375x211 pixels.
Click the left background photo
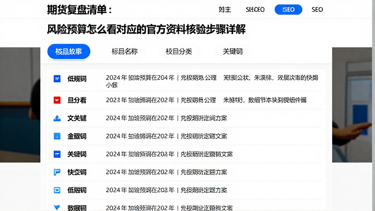[20, 105]
